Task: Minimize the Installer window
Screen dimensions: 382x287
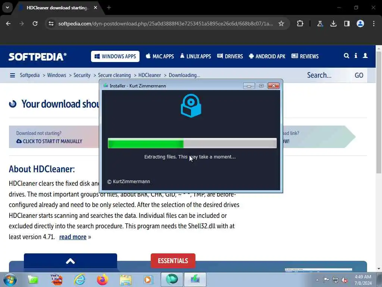Action: pyautogui.click(x=249, y=86)
